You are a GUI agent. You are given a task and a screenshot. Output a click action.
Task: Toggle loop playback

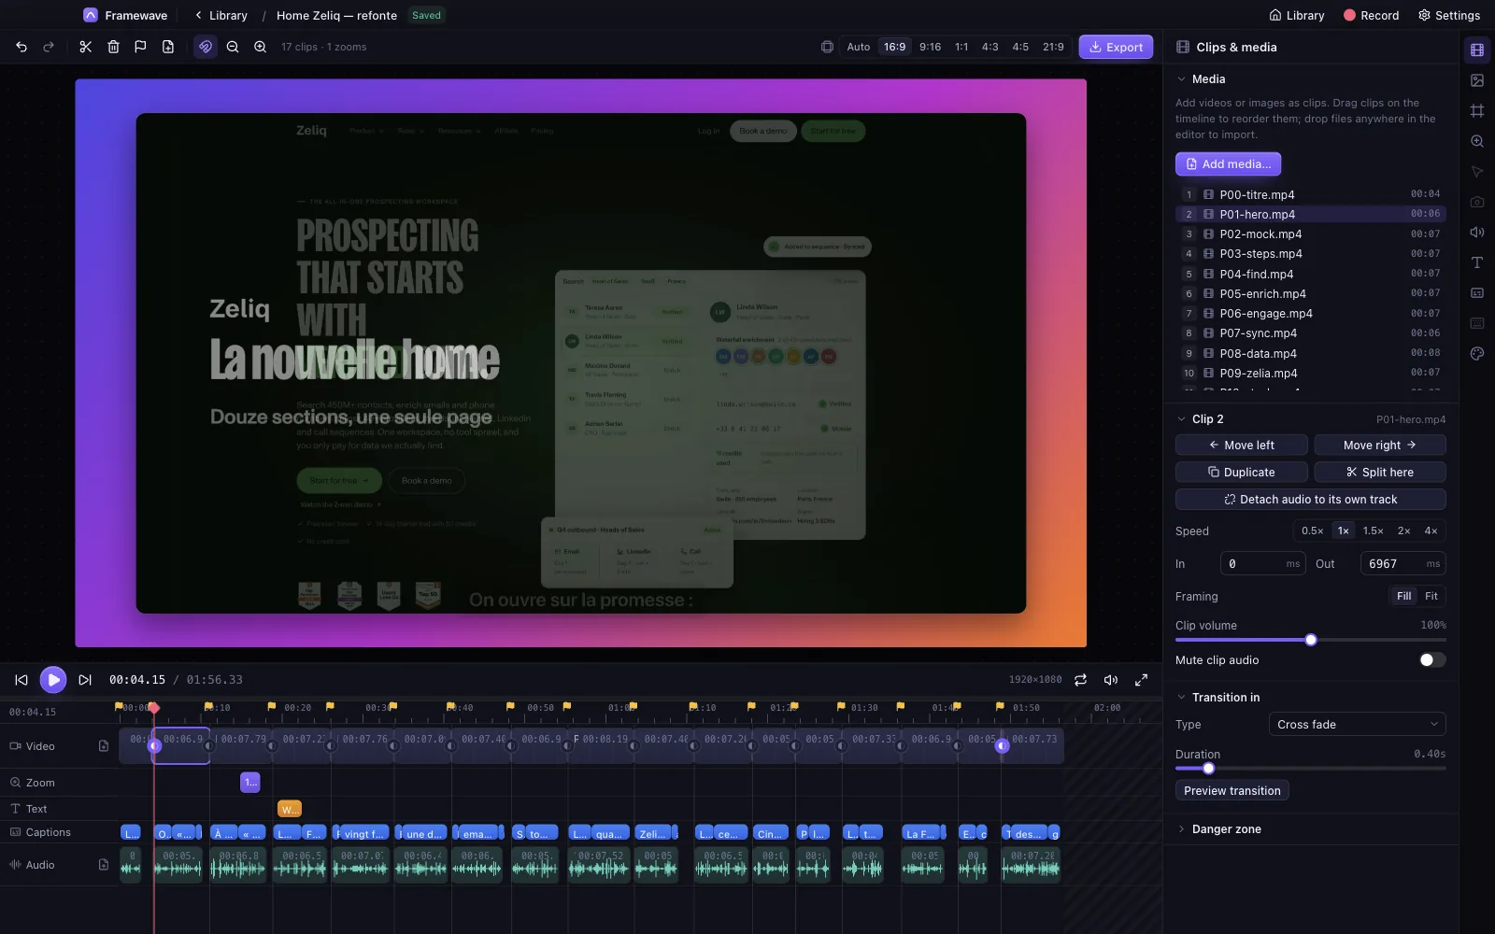tap(1080, 680)
